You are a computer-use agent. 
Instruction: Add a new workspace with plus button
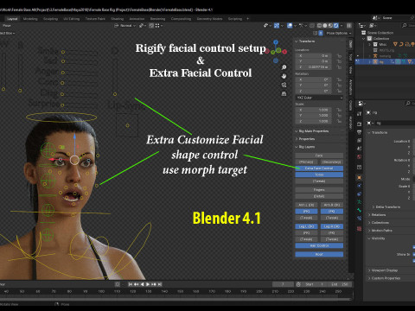click(x=247, y=19)
